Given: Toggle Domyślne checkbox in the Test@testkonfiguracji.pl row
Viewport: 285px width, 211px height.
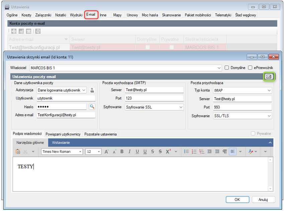Looking at the screenshot, I should coord(148,47).
